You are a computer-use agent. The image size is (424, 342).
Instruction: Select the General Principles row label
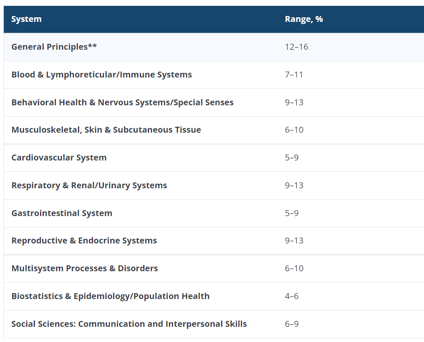click(54, 47)
